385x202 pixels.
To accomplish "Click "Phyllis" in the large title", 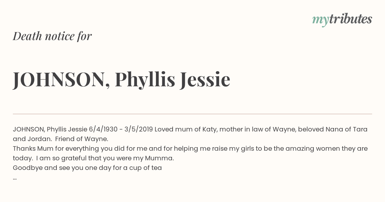I will (145, 80).
